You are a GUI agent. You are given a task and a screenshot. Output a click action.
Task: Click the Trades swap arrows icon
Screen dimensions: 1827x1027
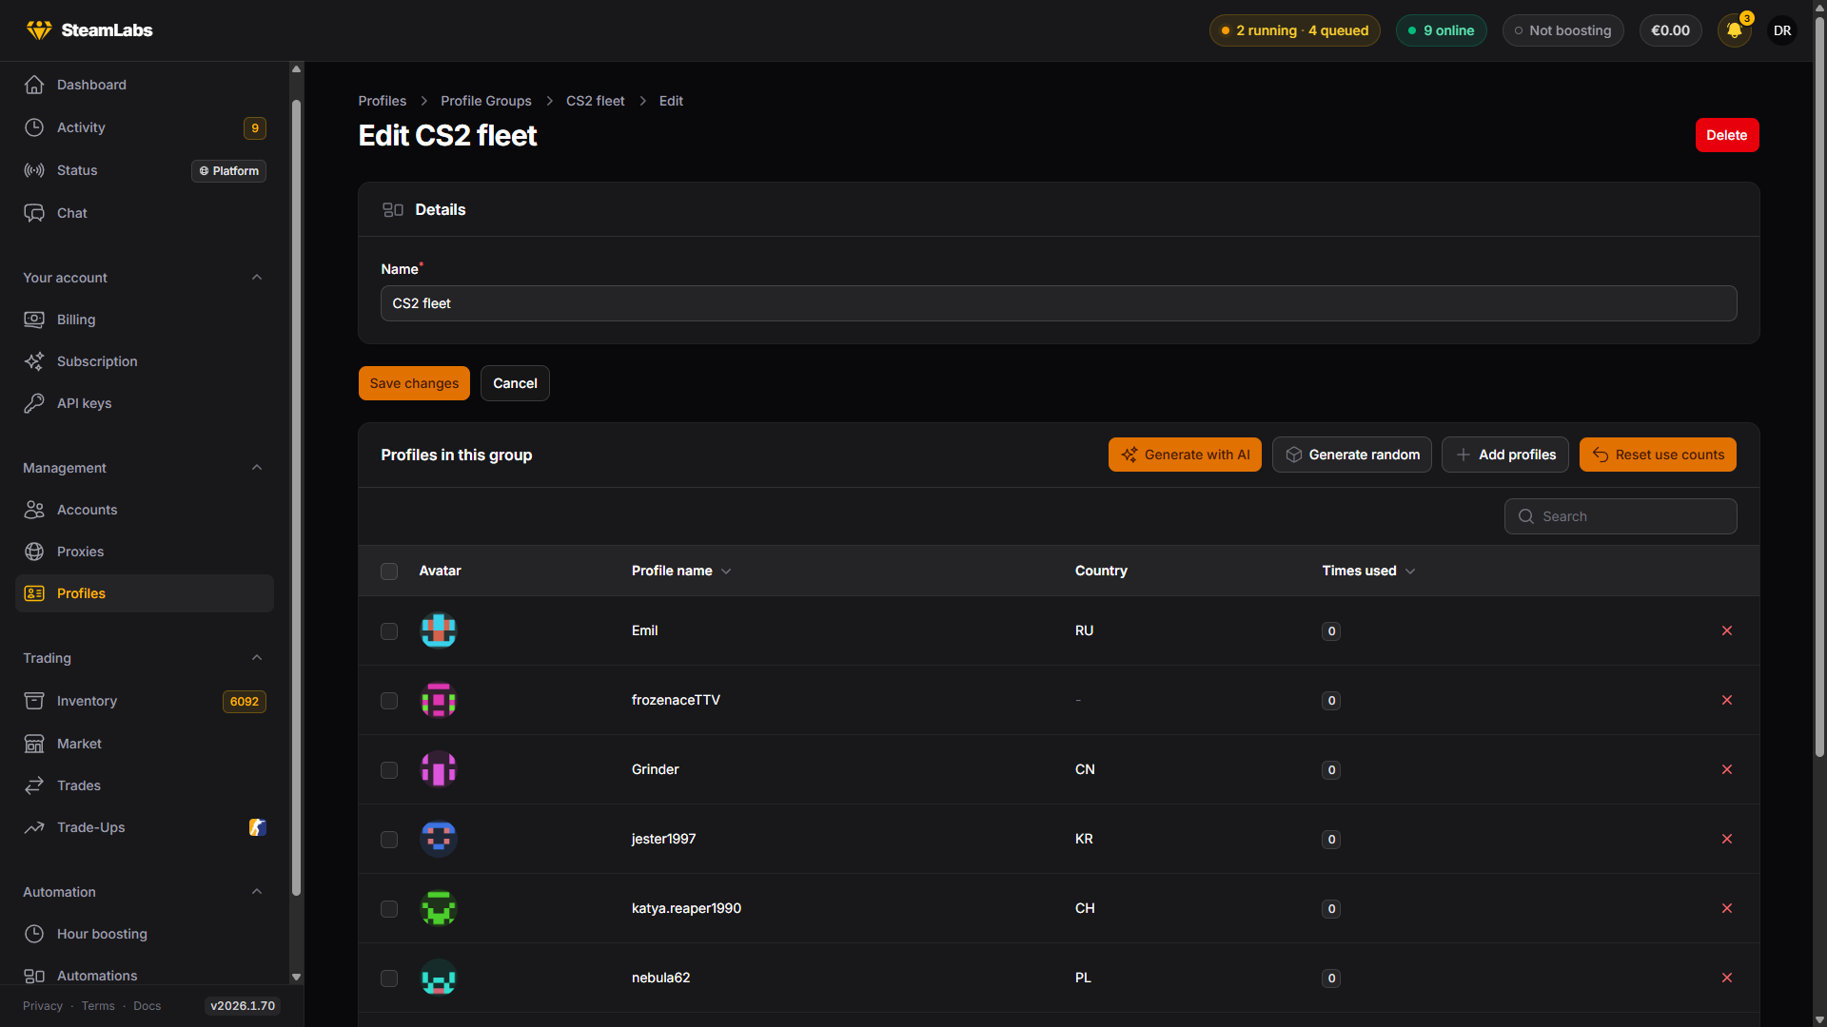pos(34,785)
